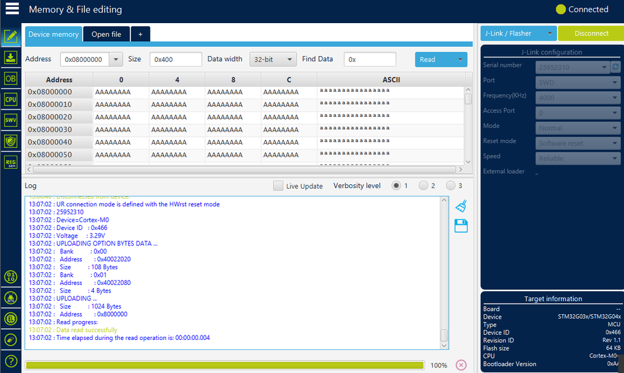Image resolution: width=624 pixels, height=373 pixels.
Task: Open the CPU panel icon
Action: 11,99
